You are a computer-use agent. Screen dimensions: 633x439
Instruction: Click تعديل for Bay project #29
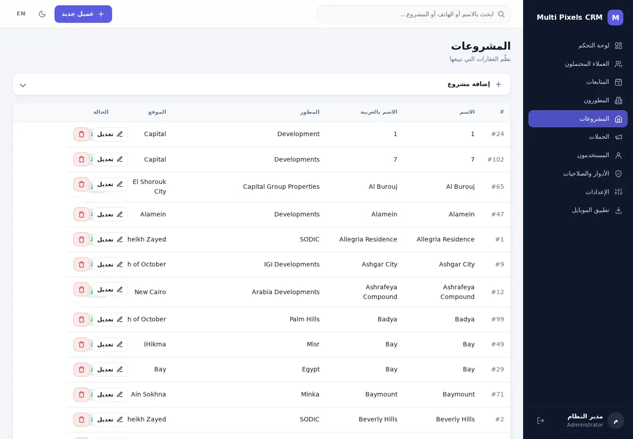[110, 369]
